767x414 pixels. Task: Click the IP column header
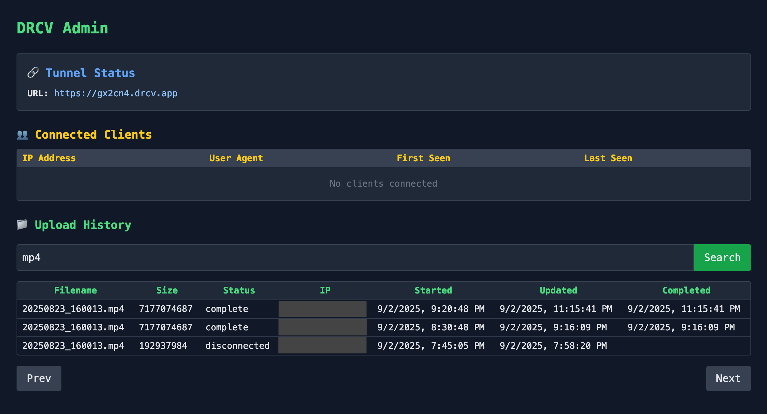pos(325,290)
